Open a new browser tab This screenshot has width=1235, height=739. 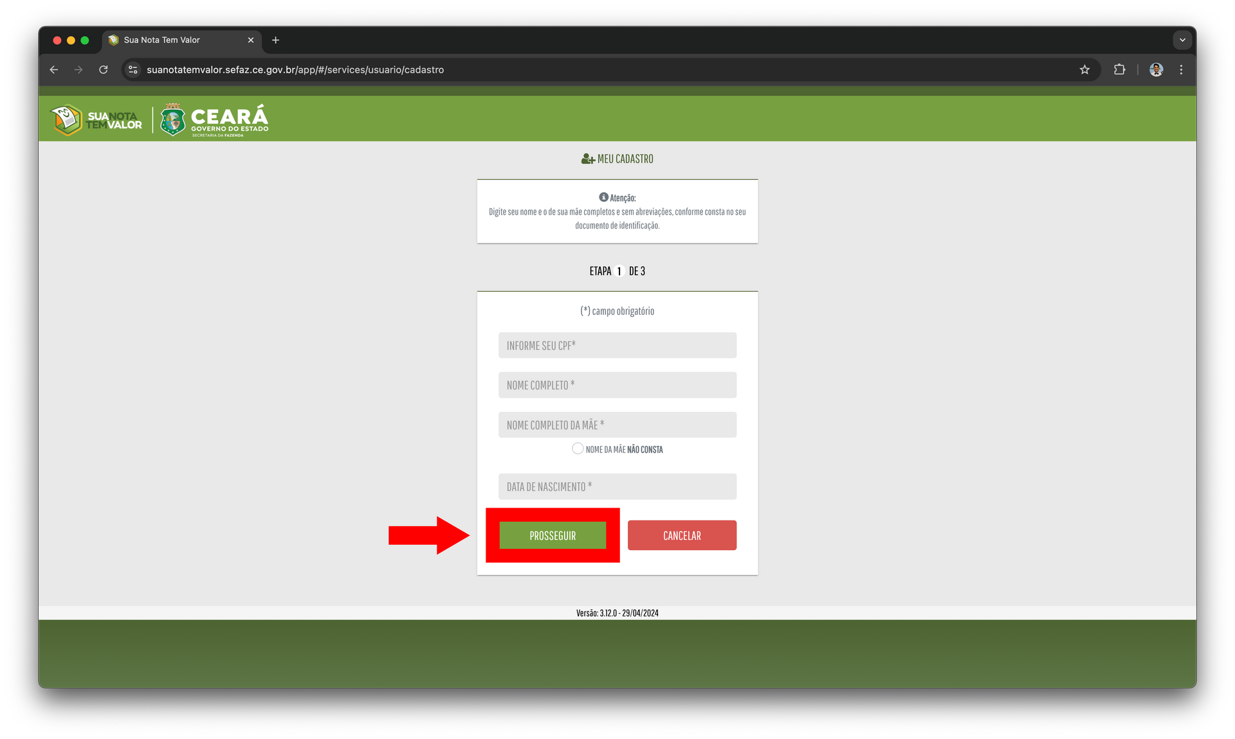click(x=275, y=40)
